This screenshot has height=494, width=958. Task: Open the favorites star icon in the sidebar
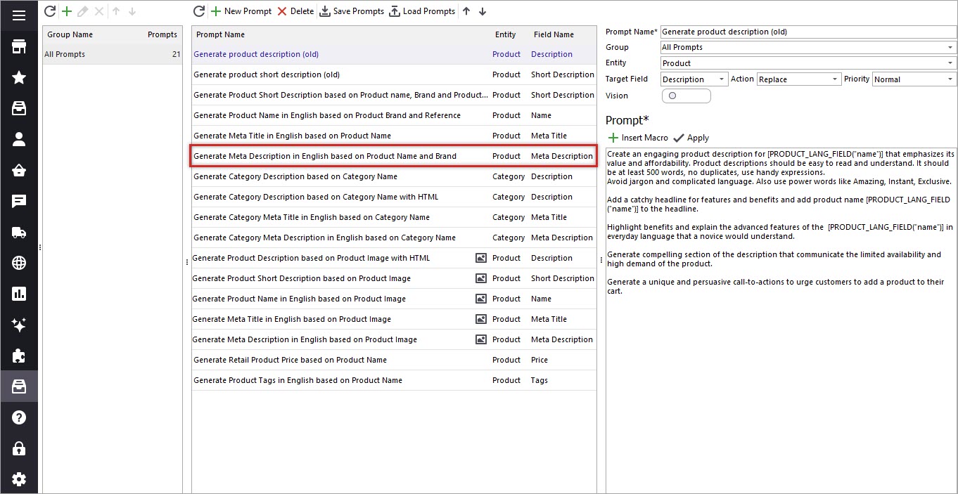tap(19, 77)
